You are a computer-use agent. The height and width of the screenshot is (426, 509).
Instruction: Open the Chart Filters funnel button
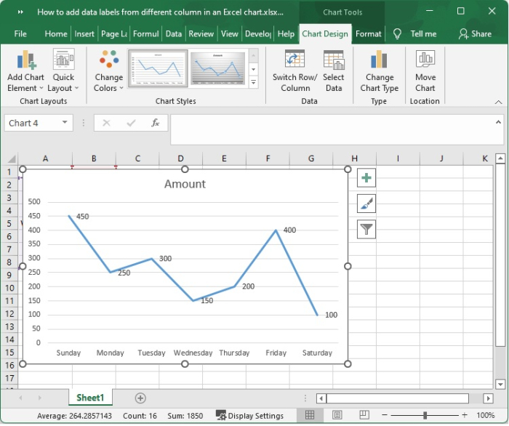pos(366,230)
